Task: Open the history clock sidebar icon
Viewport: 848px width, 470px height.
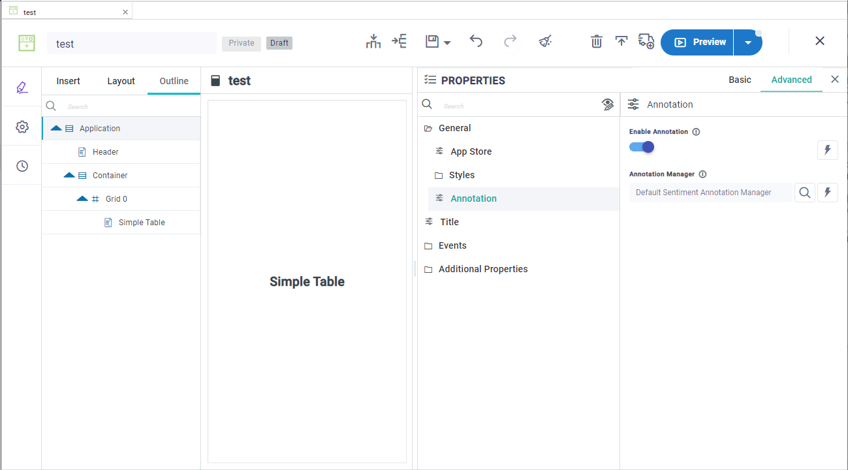Action: tap(22, 166)
